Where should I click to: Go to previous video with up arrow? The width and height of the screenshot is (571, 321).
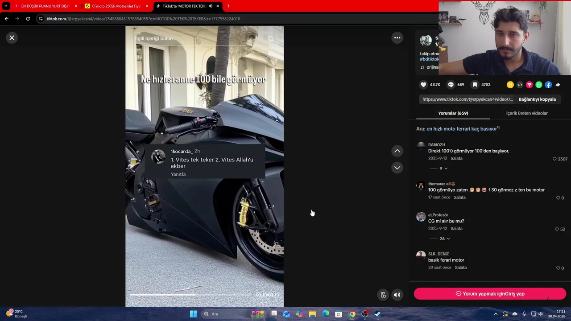point(397,151)
